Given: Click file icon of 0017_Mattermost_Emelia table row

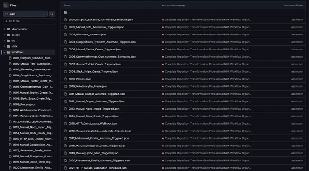Looking at the screenshot, I should [65, 138].
